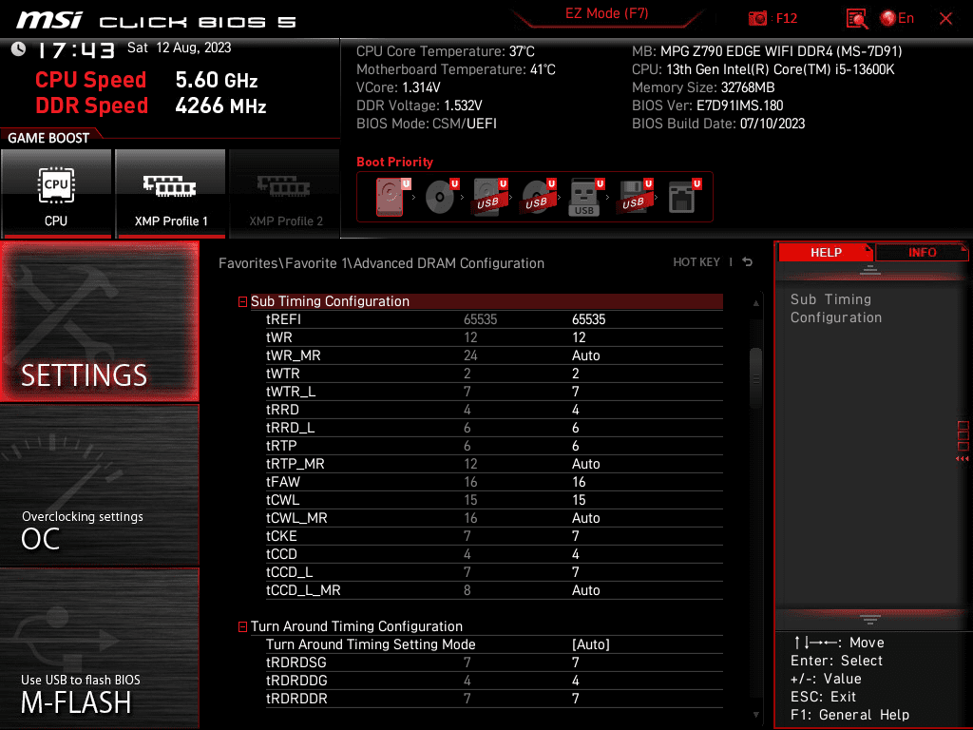The width and height of the screenshot is (973, 730).
Task: Select the tCCD_L_MR Auto value
Action: 585,589
